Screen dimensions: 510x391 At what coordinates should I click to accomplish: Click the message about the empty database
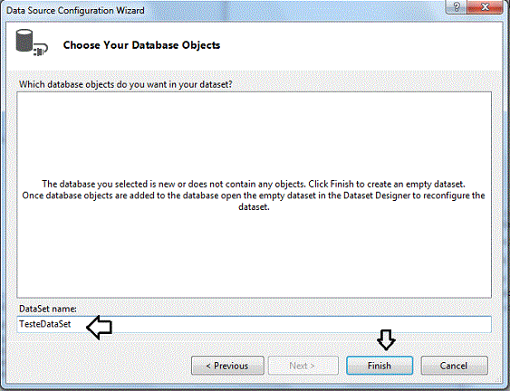pyautogui.click(x=254, y=195)
